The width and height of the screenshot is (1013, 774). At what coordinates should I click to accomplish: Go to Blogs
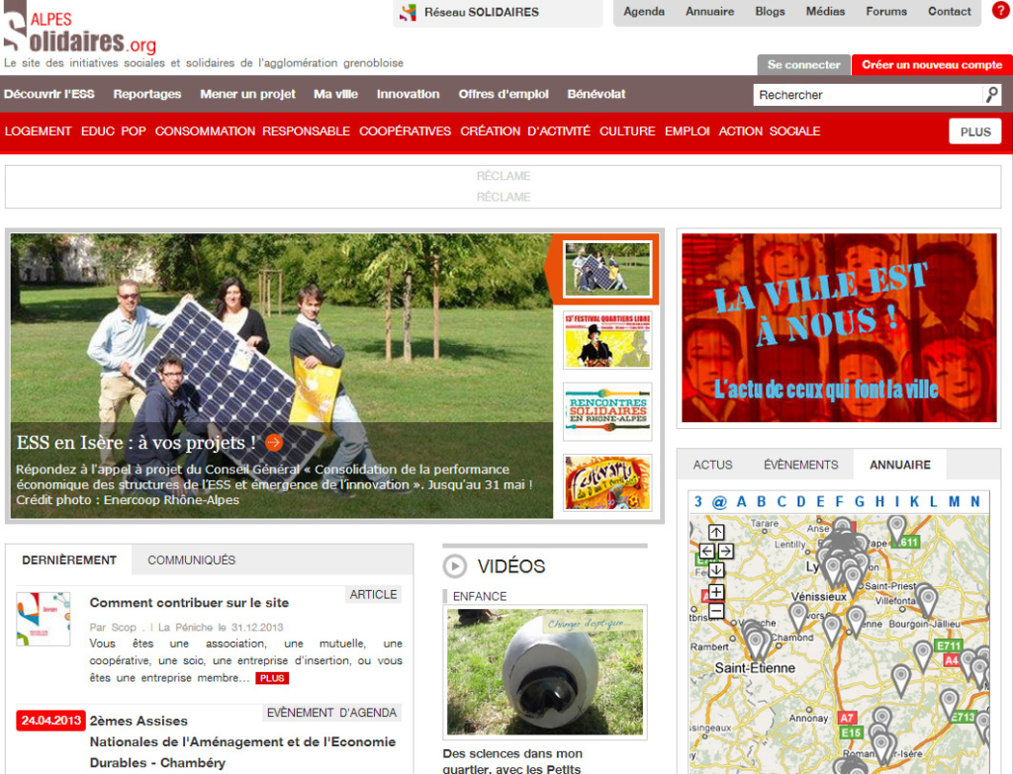[770, 12]
